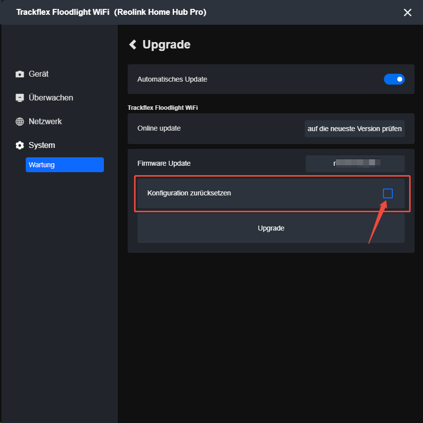
Task: Go back using the Upgrade chevron arrow
Action: click(133, 45)
